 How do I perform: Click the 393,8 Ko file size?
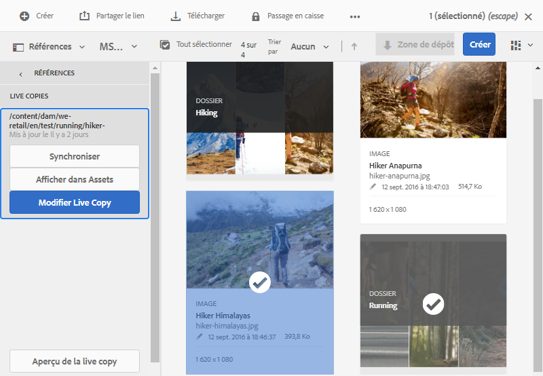click(x=297, y=336)
